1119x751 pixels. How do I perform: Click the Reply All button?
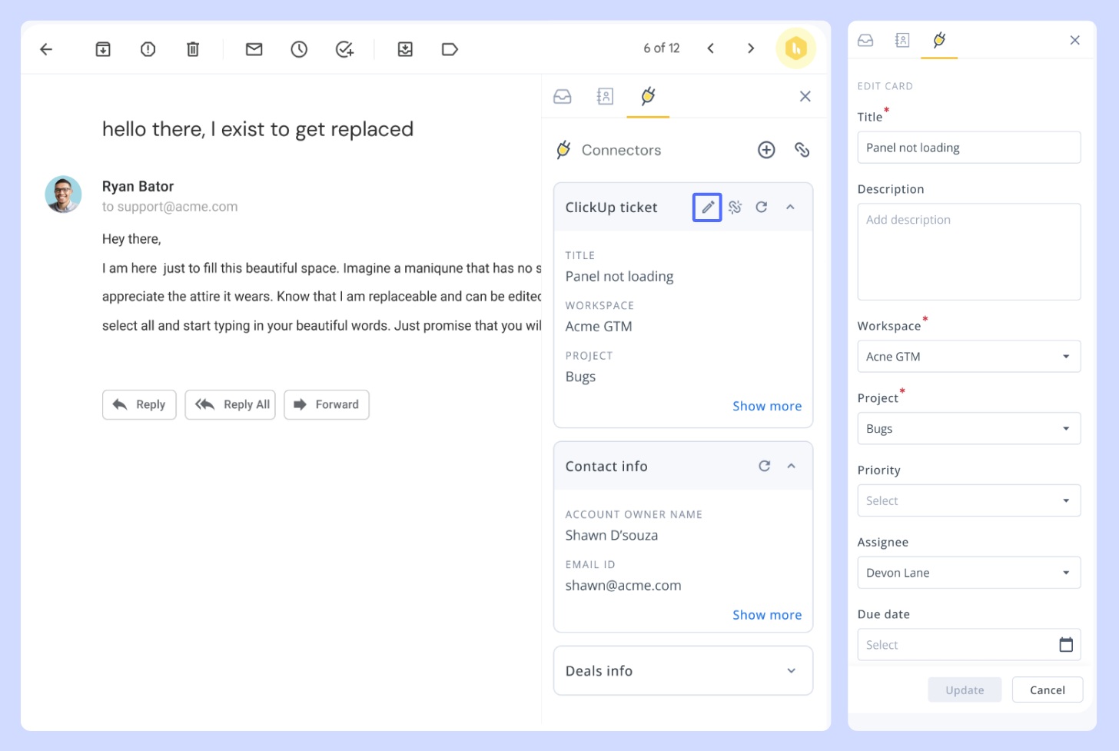pos(230,404)
